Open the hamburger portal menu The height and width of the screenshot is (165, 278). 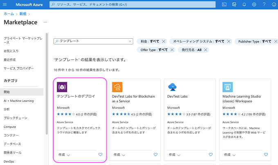5,4
